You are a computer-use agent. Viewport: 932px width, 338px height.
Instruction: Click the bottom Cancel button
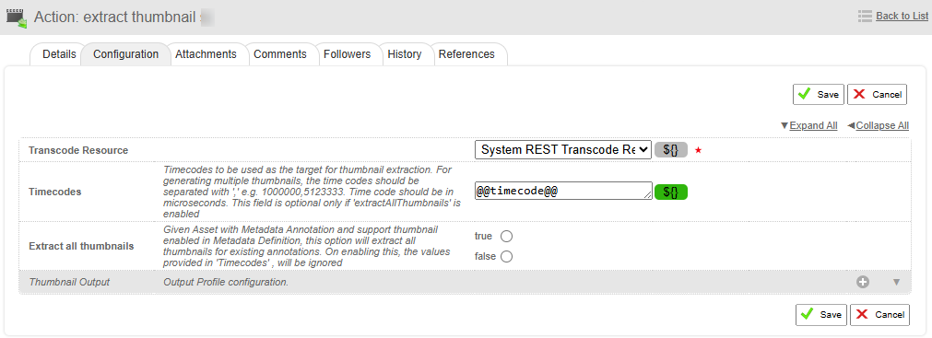point(879,315)
